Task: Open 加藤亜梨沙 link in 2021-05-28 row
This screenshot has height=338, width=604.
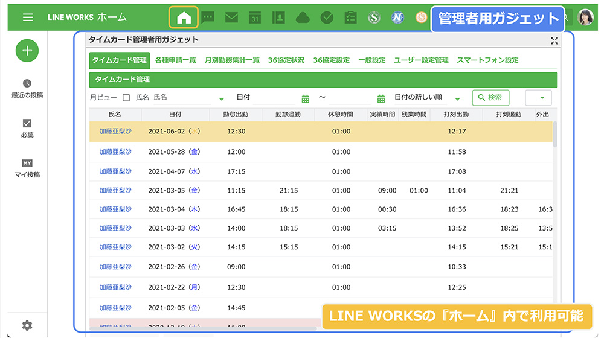Action: pos(115,151)
